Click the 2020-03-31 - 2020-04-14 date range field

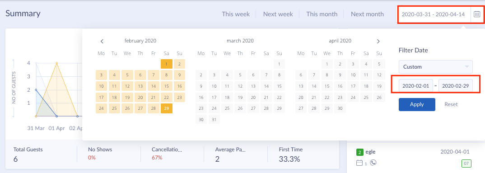434,14
